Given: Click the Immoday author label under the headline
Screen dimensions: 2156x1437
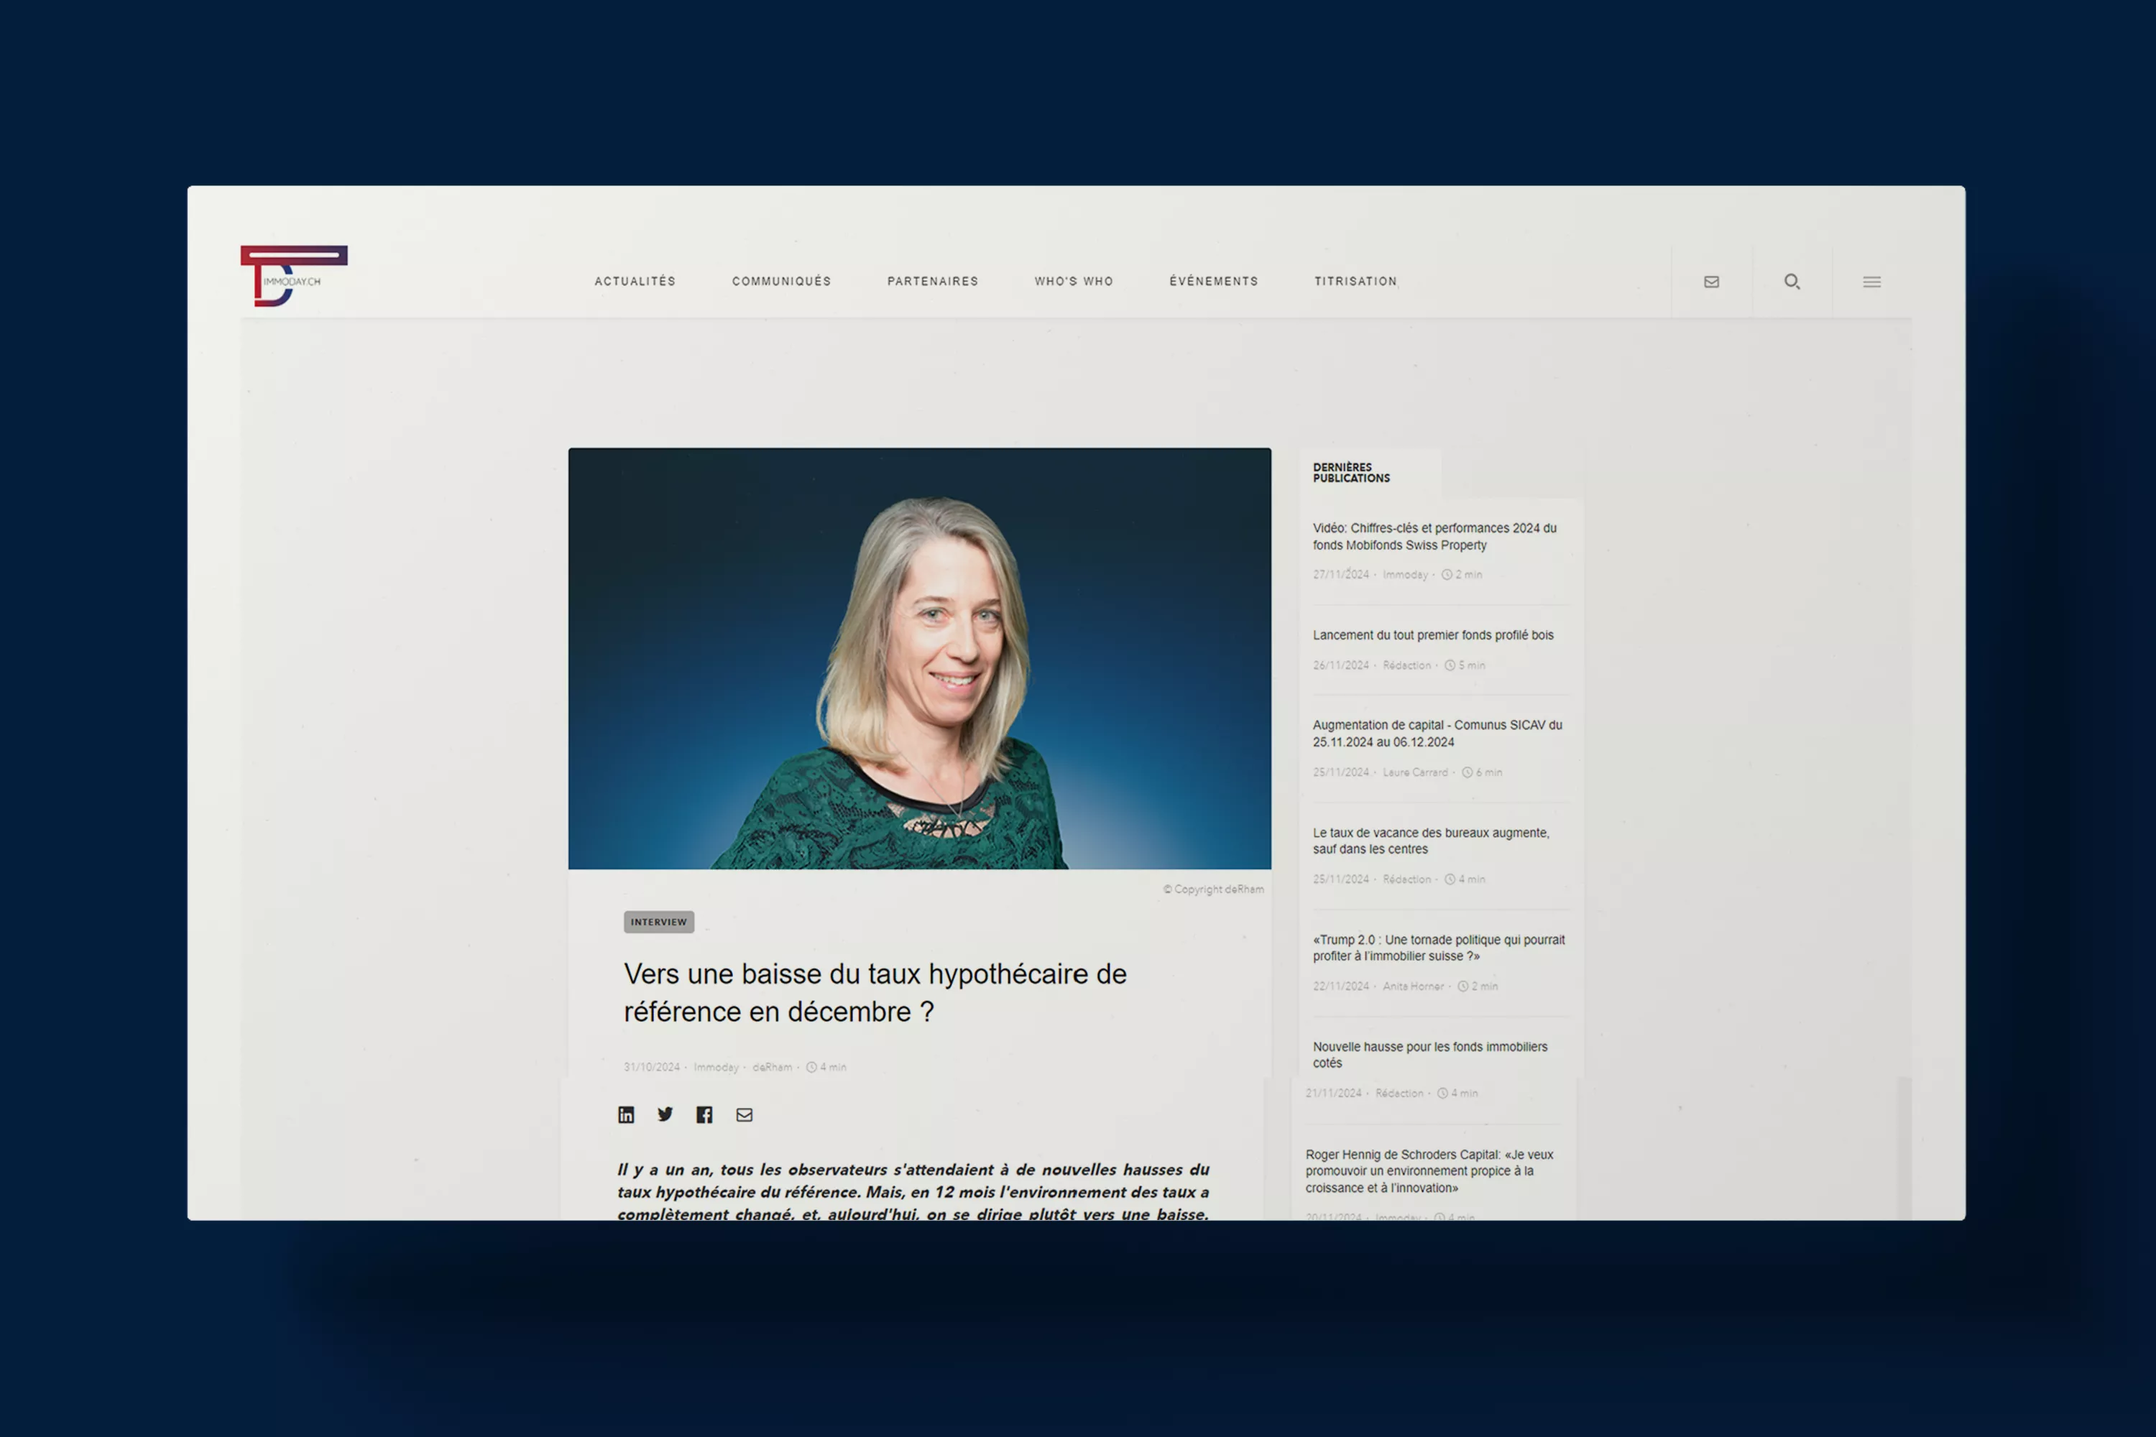Looking at the screenshot, I should tap(716, 1067).
